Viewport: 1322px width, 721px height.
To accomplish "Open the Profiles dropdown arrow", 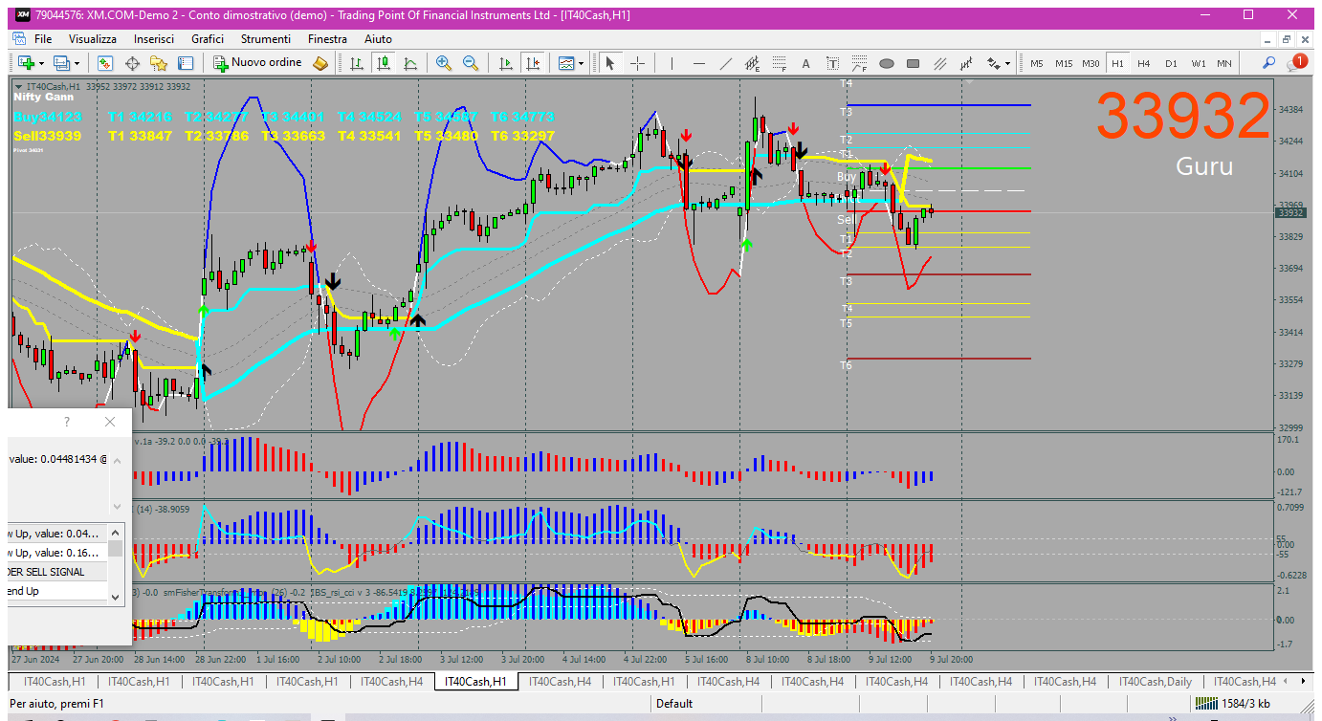I will click(77, 63).
